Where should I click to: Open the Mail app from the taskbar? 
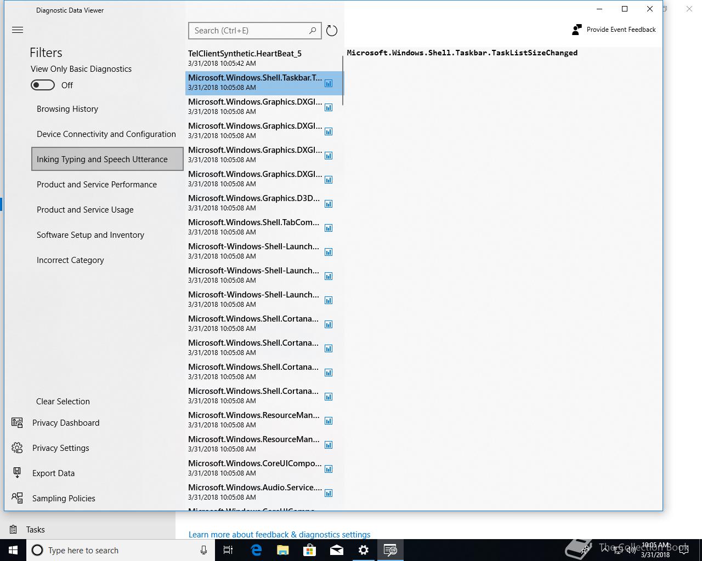coord(337,550)
